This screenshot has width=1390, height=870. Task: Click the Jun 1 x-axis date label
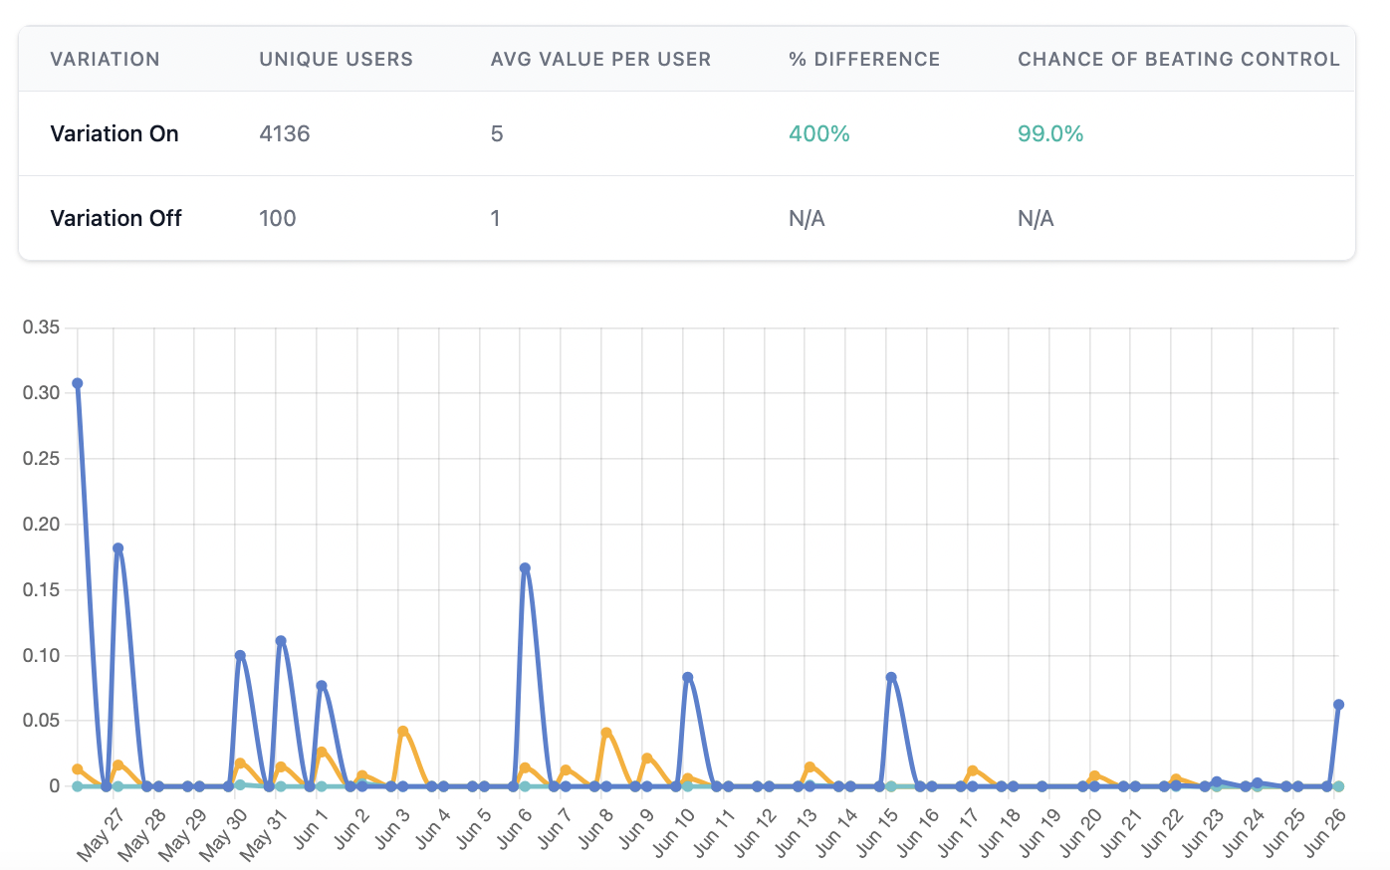point(311,829)
